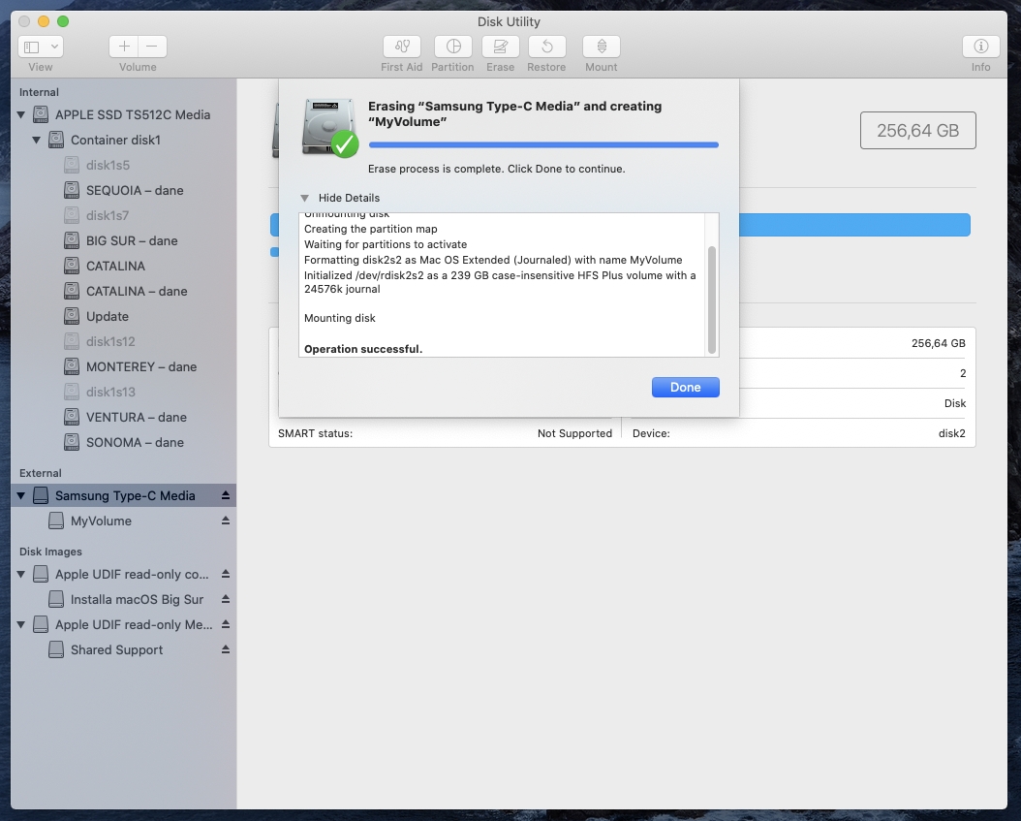
Task: Eject the Shared Support volume
Action: pyautogui.click(x=226, y=649)
